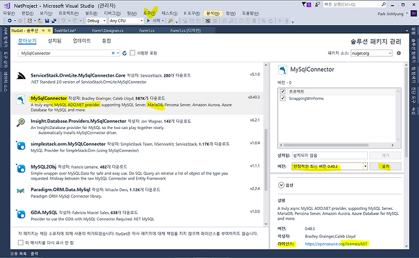Open the Form1.Designer.cs document tab
Image resolution: width=419 pixels, height=258 pixels.
[x=108, y=31]
